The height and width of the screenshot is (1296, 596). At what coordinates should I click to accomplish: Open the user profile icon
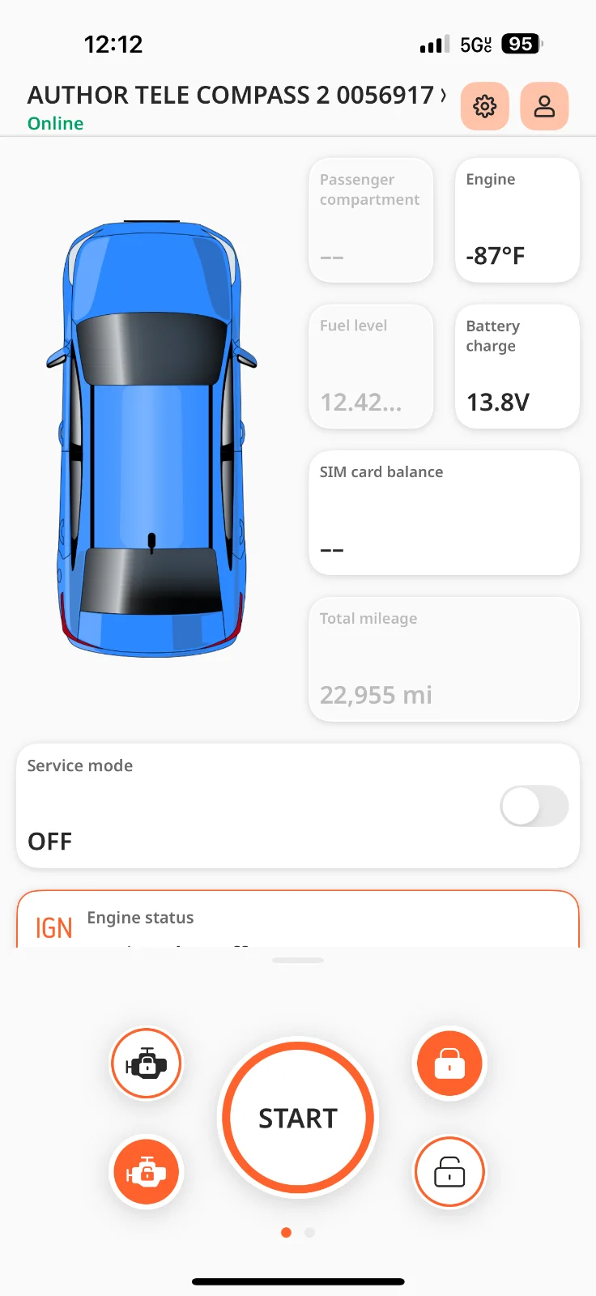coord(544,106)
